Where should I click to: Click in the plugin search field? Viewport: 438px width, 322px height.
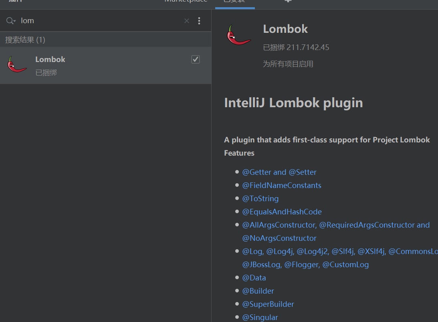point(100,21)
